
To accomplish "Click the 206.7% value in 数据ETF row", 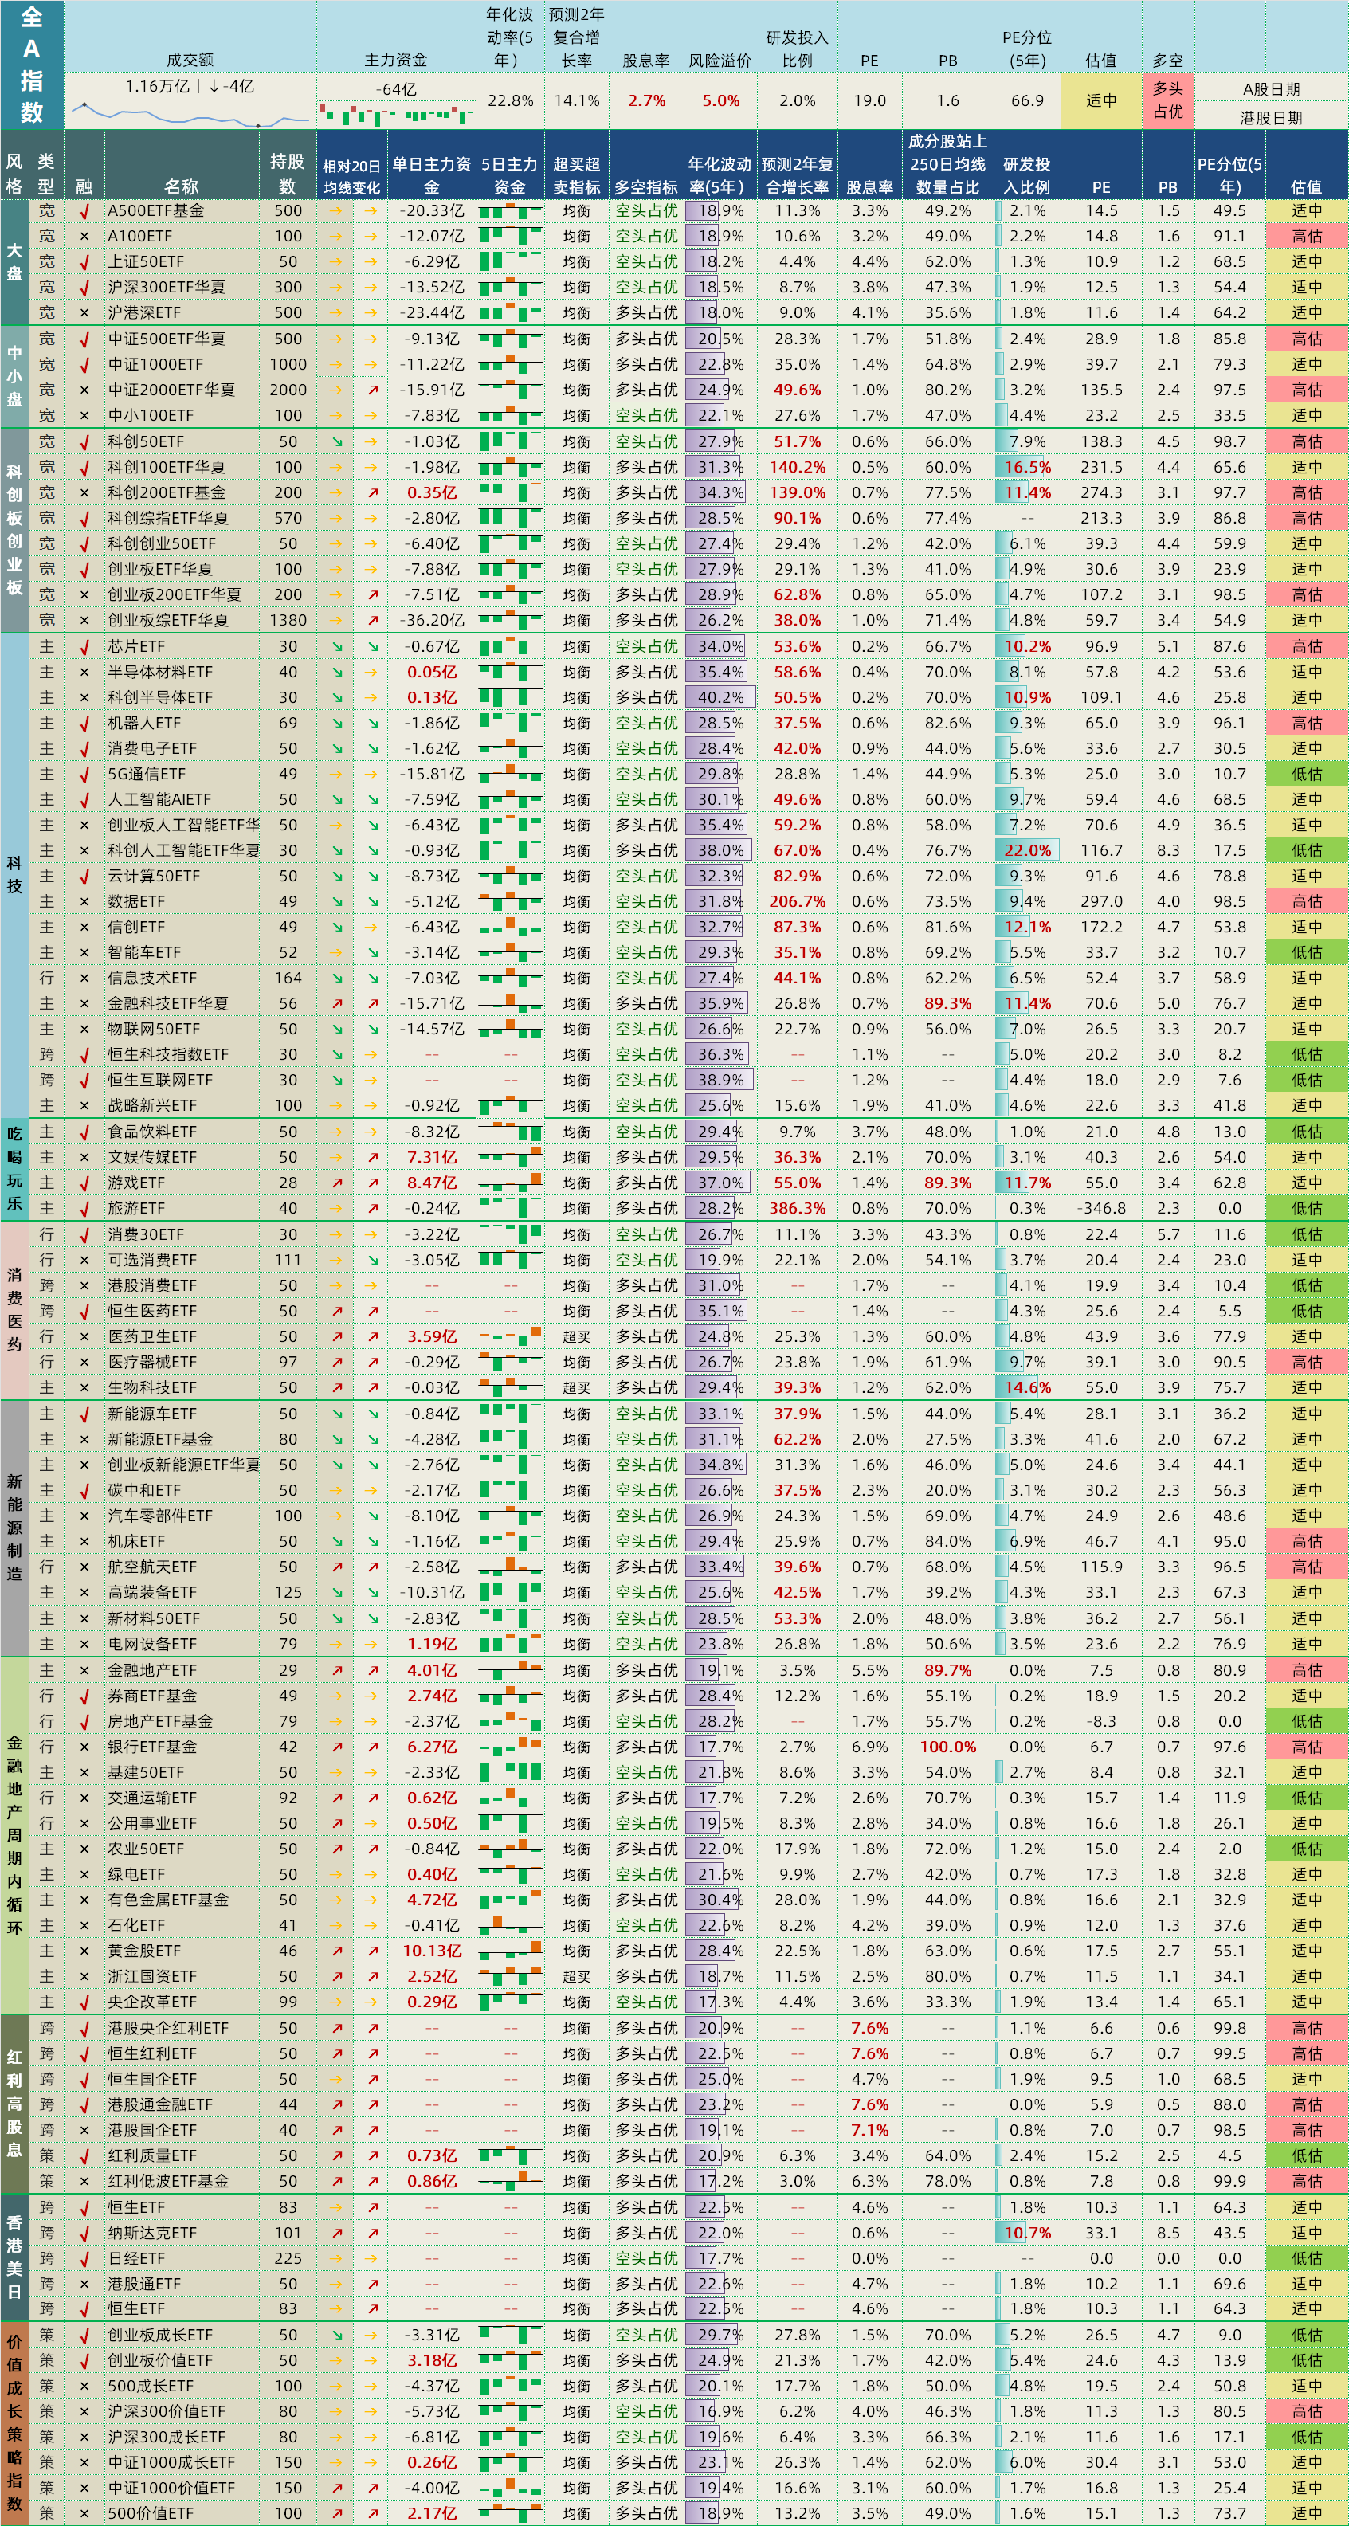I will click(x=797, y=902).
